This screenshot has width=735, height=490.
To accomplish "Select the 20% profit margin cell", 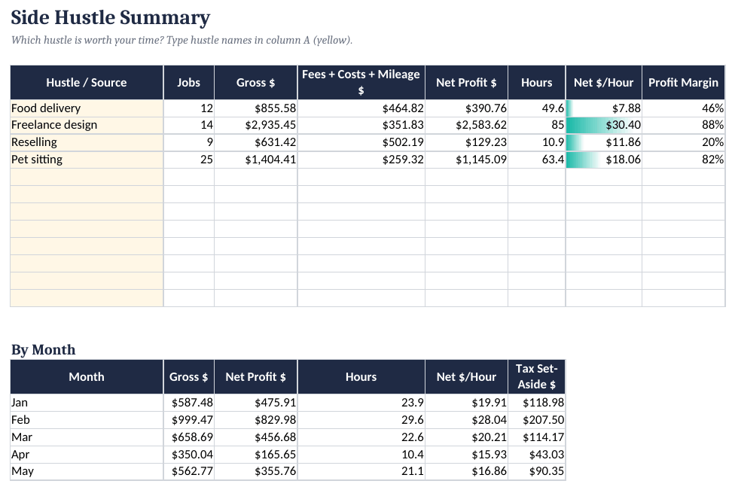I will point(684,142).
